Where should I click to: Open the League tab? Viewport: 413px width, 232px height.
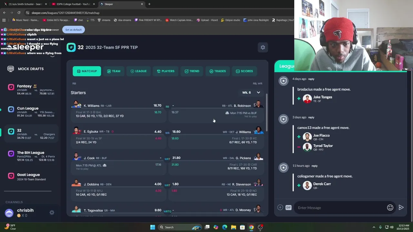tap(138, 71)
